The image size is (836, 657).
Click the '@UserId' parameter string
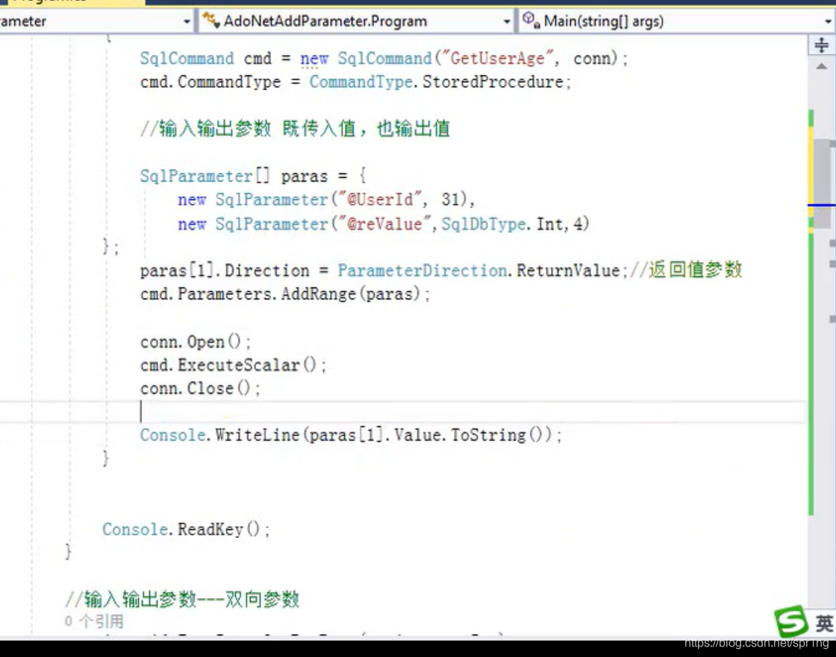click(x=380, y=199)
